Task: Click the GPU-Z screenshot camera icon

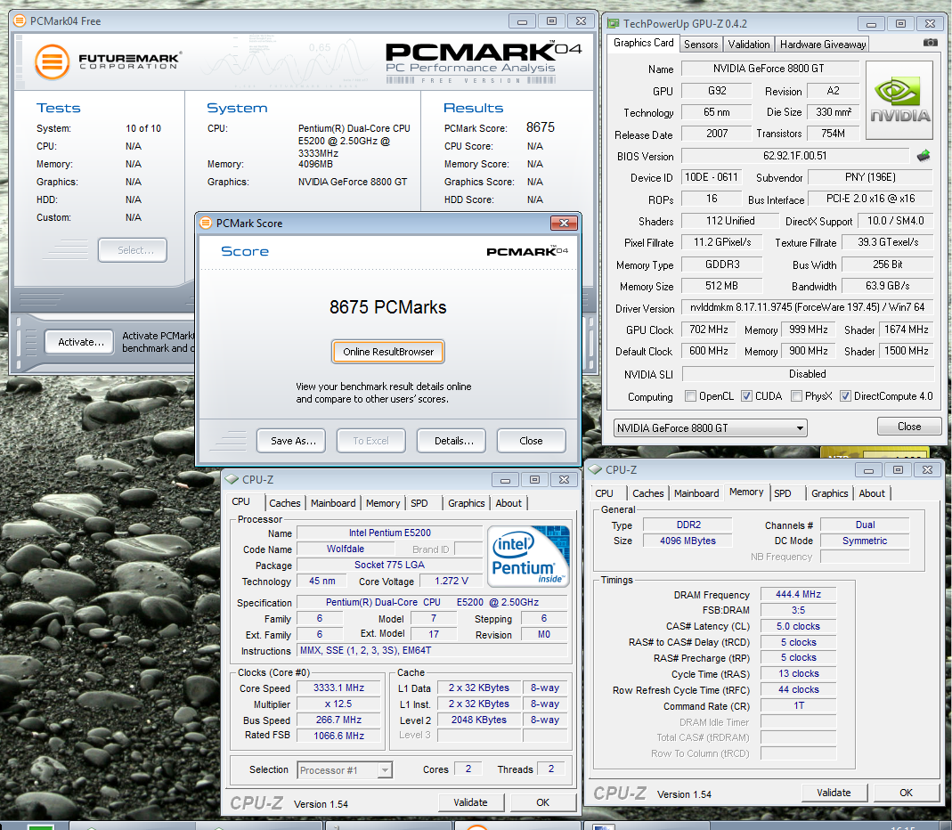Action: tap(930, 43)
